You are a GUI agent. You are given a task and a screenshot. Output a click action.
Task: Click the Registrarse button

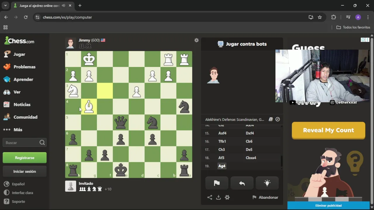tap(25, 157)
